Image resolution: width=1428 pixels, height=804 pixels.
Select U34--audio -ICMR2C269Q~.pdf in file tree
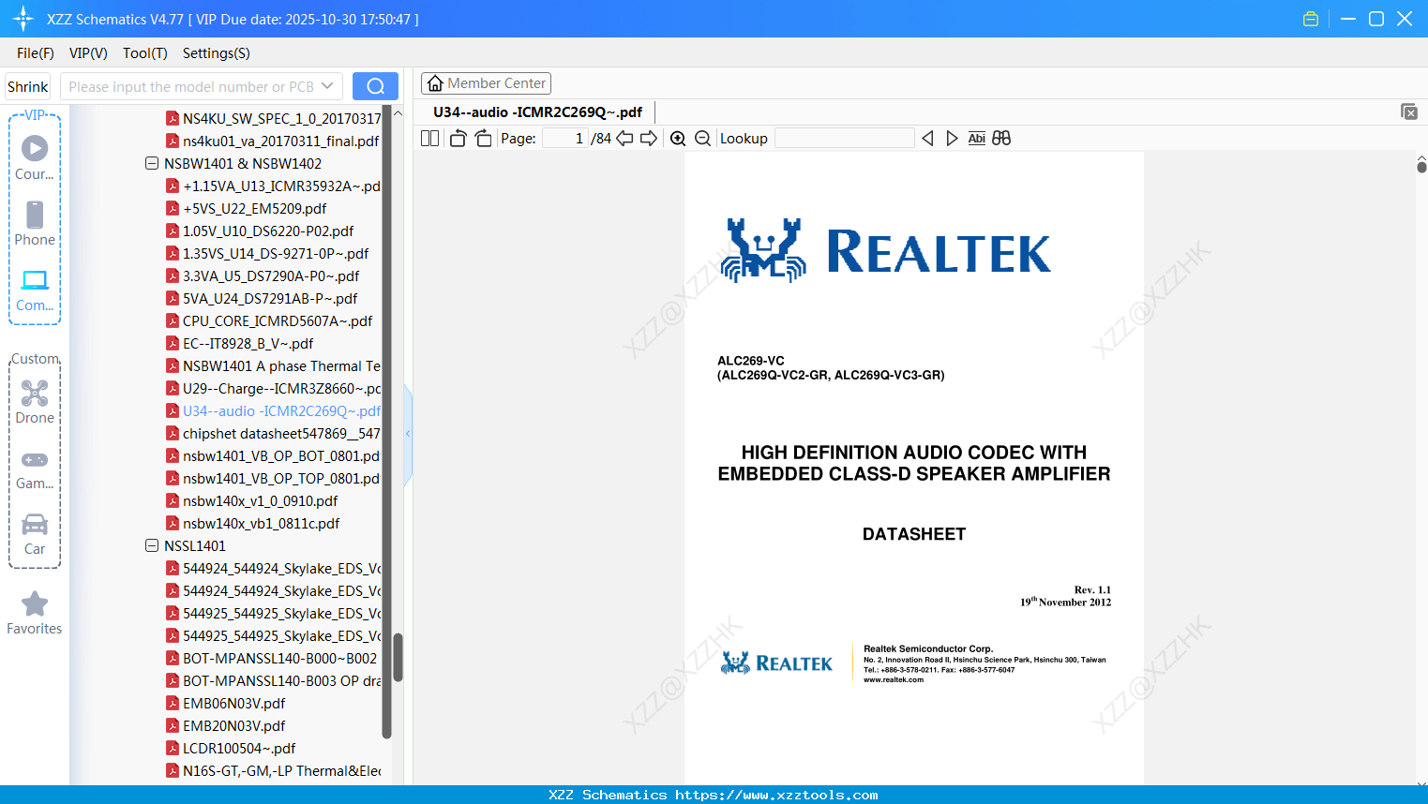tap(273, 410)
